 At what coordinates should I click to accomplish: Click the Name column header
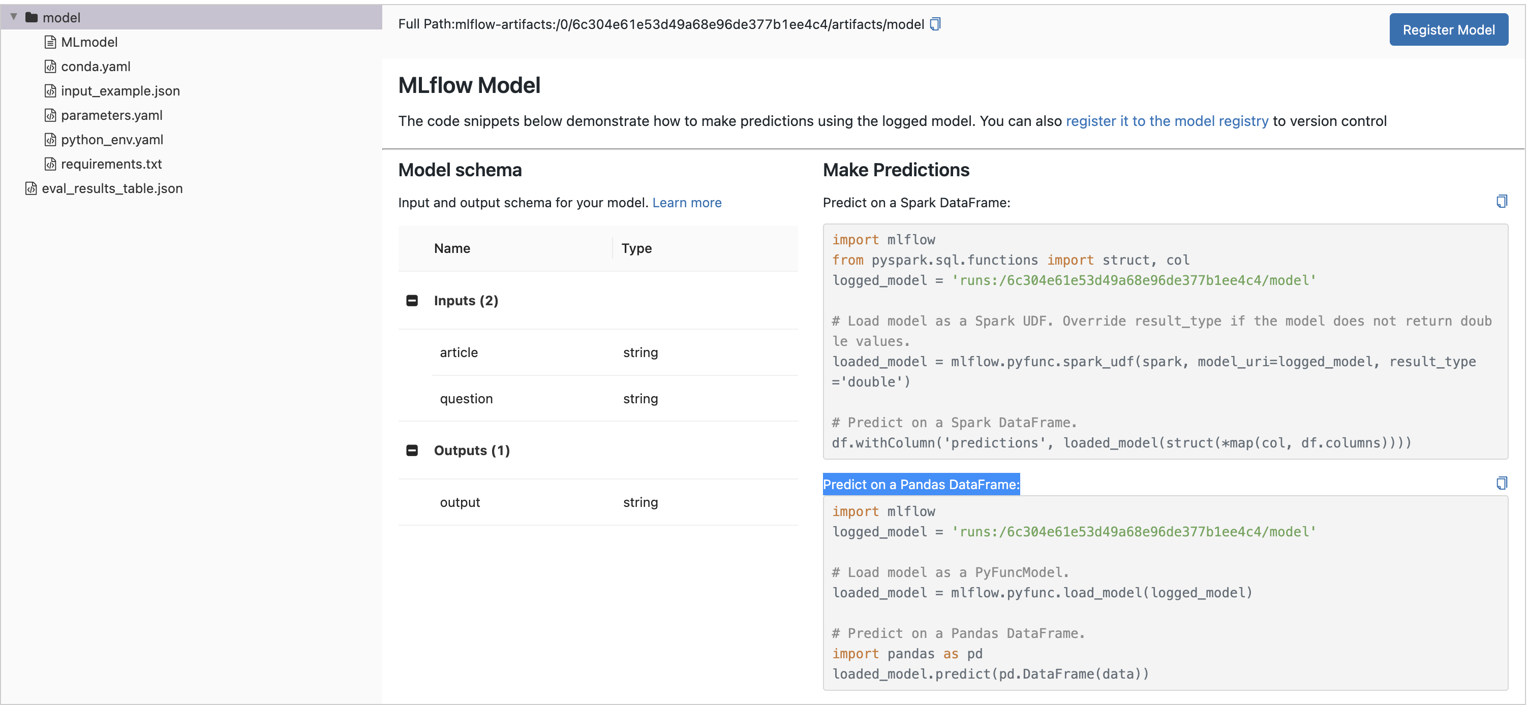pos(452,248)
